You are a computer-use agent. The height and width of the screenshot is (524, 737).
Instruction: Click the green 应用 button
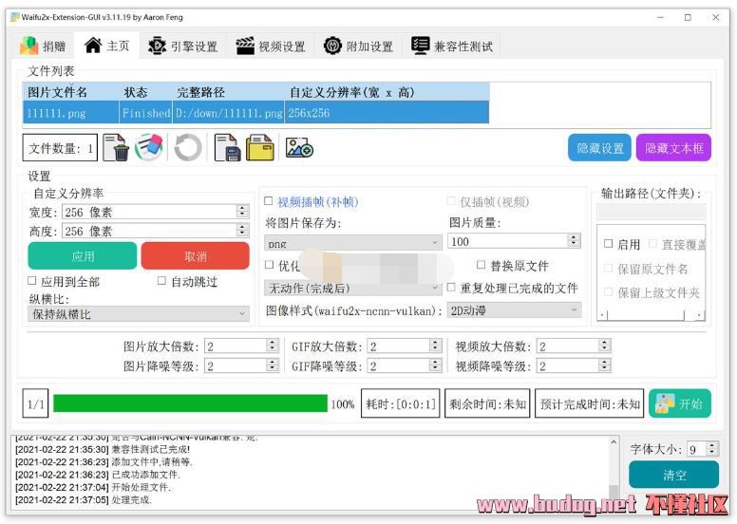pyautogui.click(x=83, y=256)
